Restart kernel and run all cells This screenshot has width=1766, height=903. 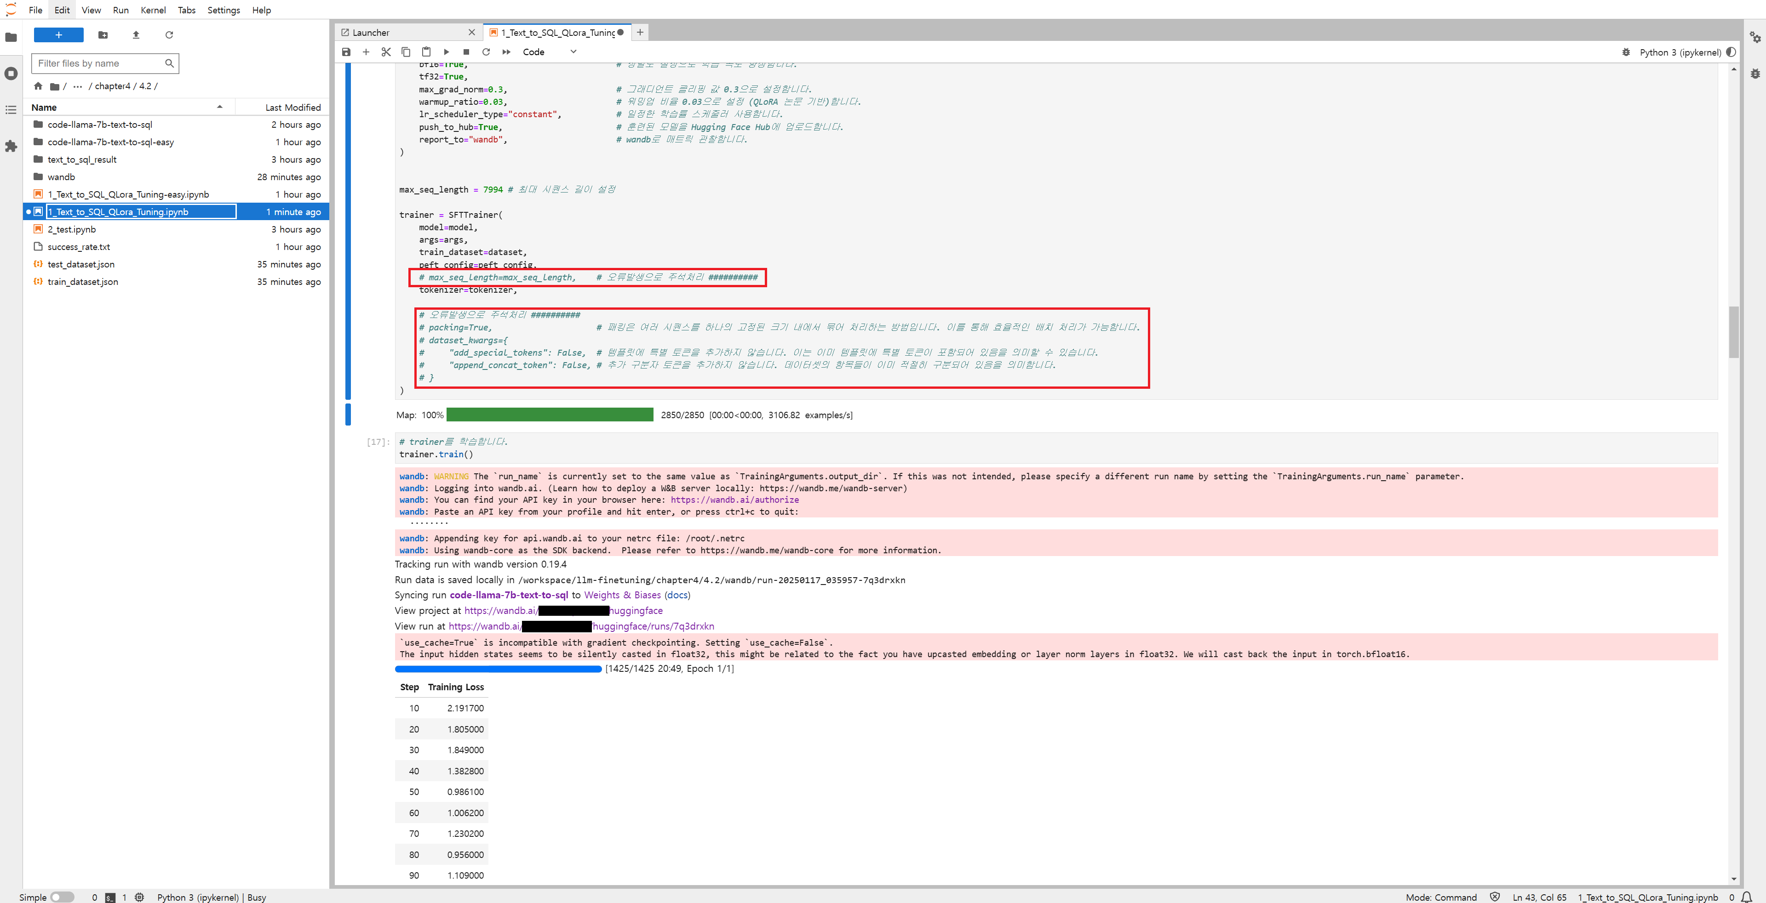(x=506, y=52)
